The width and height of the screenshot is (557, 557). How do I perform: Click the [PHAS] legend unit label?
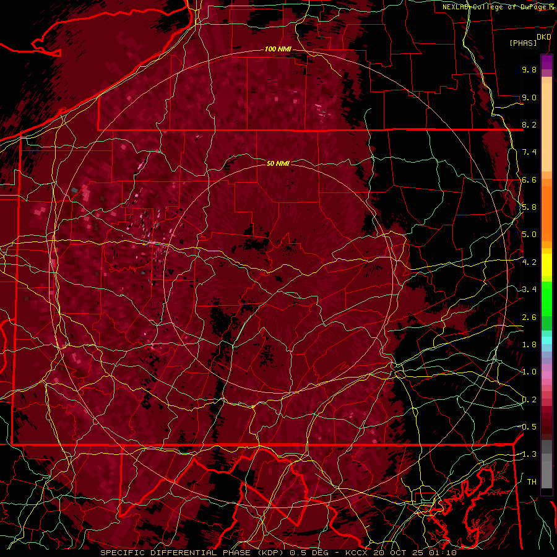click(523, 43)
